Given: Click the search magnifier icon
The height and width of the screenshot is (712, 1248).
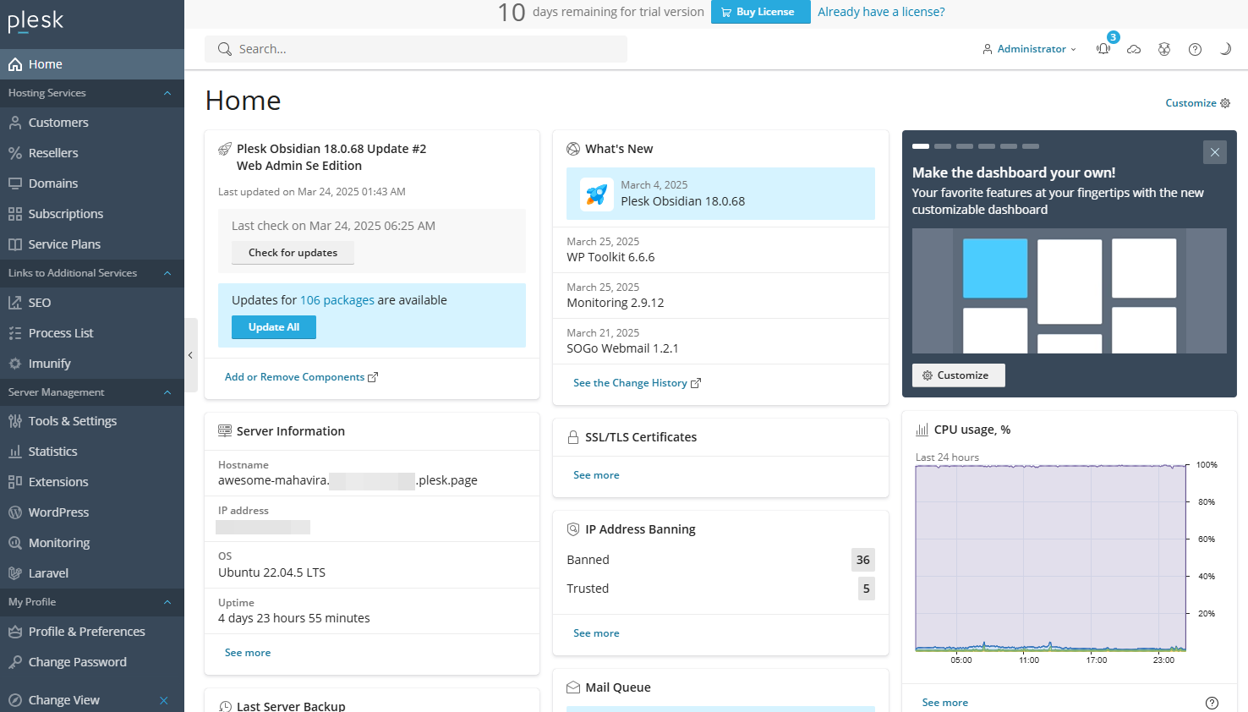Looking at the screenshot, I should coord(225,49).
